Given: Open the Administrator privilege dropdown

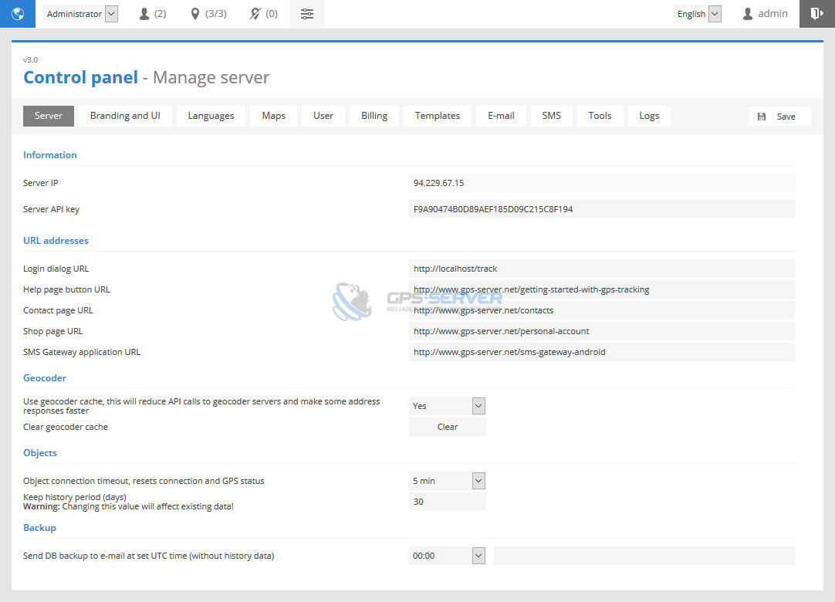Looking at the screenshot, I should (x=81, y=14).
